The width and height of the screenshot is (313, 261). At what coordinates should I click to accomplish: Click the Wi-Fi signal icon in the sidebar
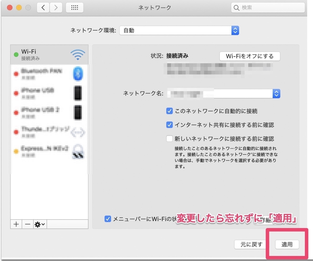click(x=78, y=55)
